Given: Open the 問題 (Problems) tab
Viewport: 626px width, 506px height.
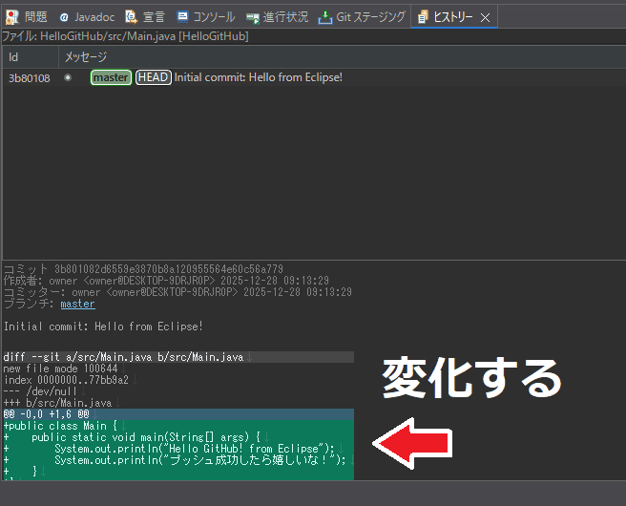Looking at the screenshot, I should (x=29, y=17).
